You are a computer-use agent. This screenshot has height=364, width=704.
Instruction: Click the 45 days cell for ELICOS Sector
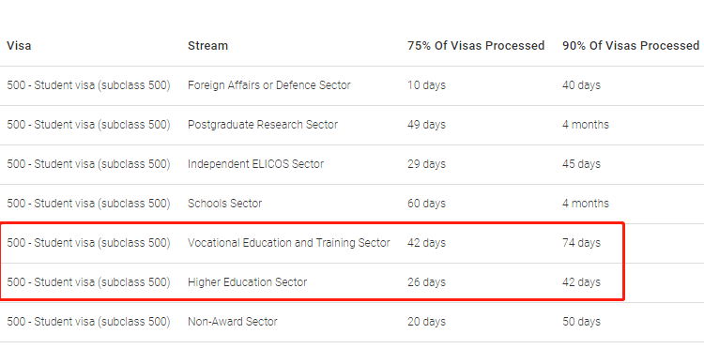tap(581, 164)
